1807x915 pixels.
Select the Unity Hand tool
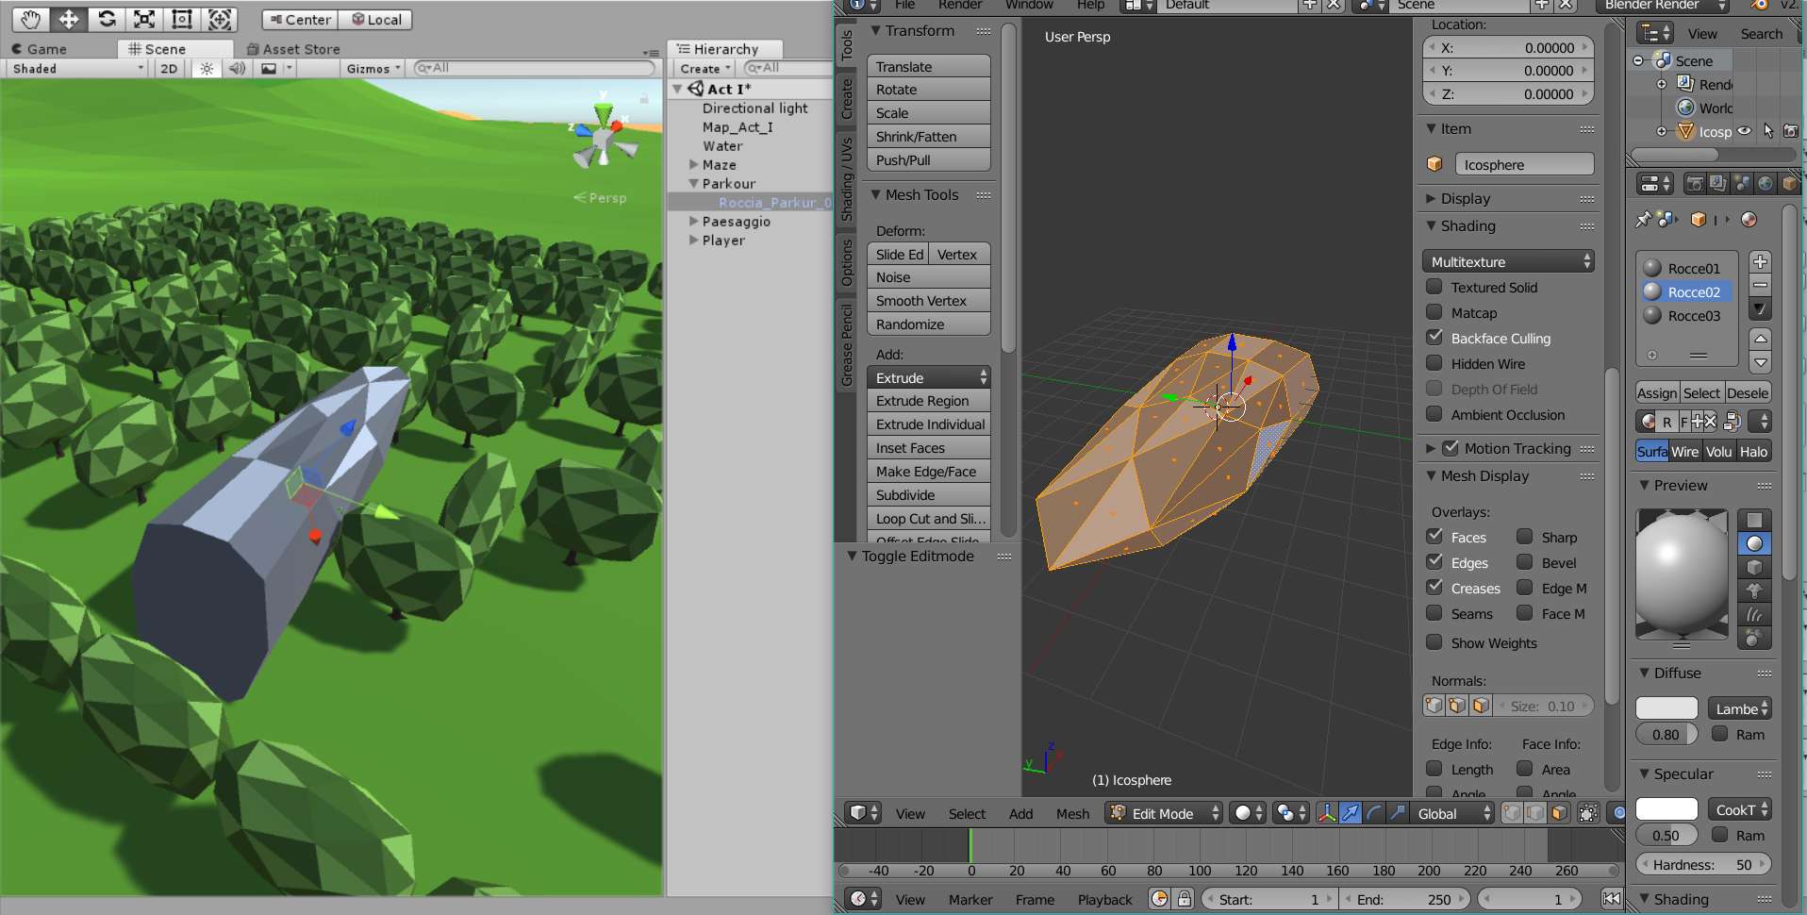pyautogui.click(x=30, y=19)
